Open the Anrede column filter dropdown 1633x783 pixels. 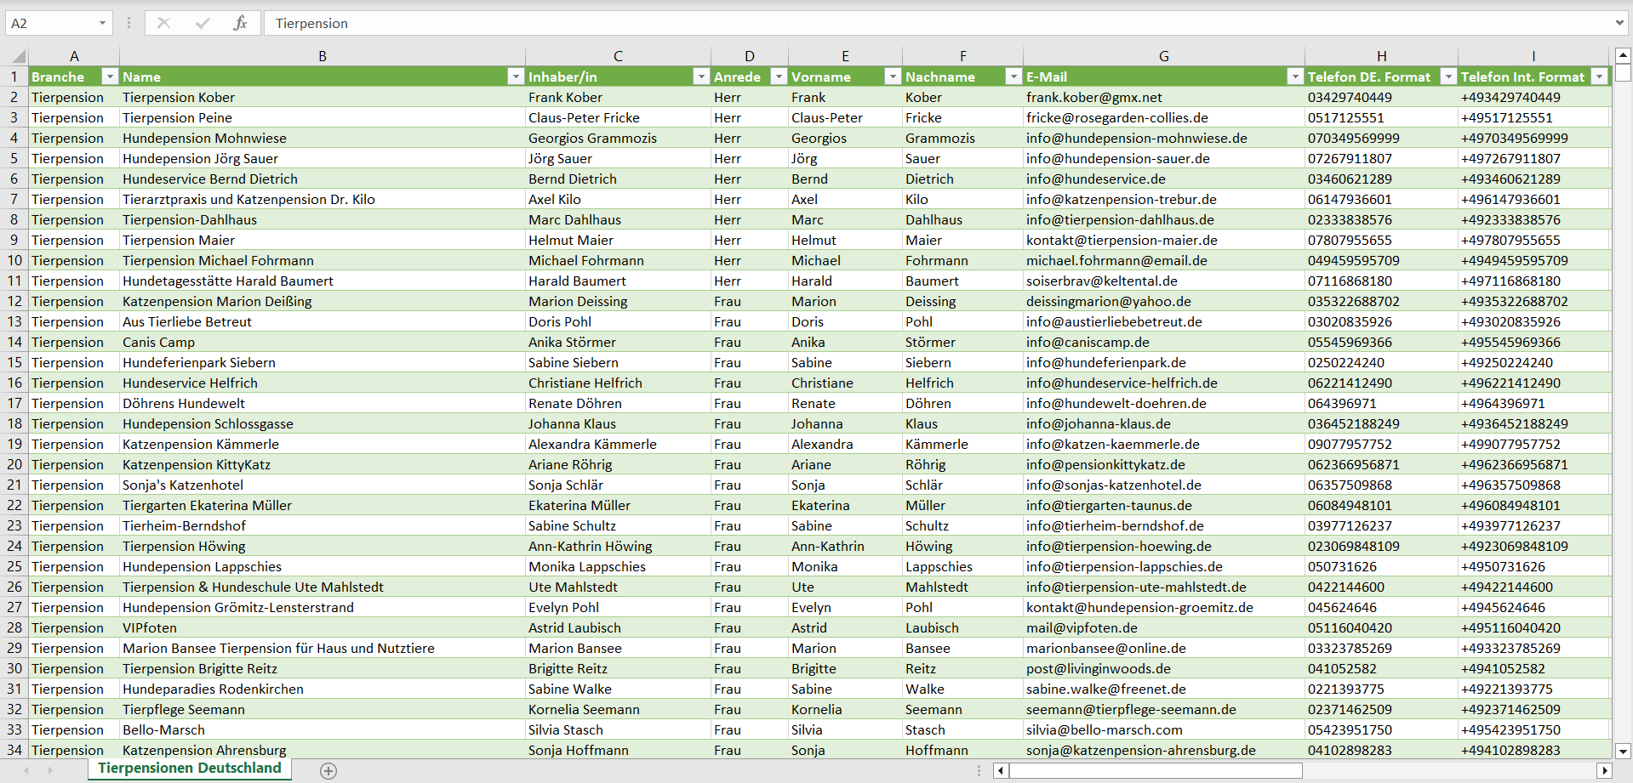[x=778, y=77]
